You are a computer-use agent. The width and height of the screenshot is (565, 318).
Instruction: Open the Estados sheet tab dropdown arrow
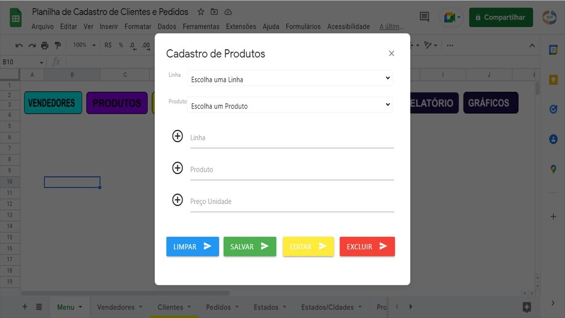284,307
